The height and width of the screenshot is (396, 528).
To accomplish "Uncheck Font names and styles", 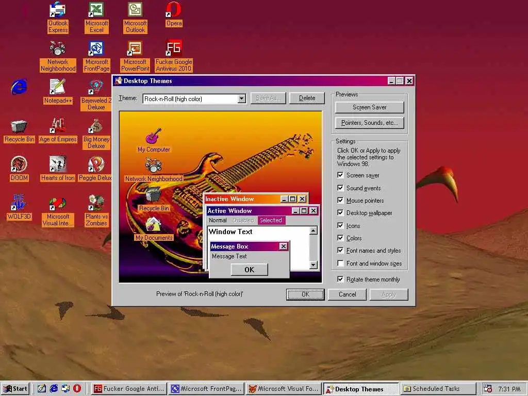I will tap(340, 251).
